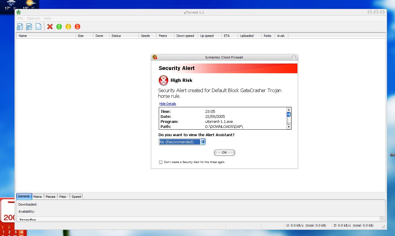Open the File menu in µTorrent

20,18
